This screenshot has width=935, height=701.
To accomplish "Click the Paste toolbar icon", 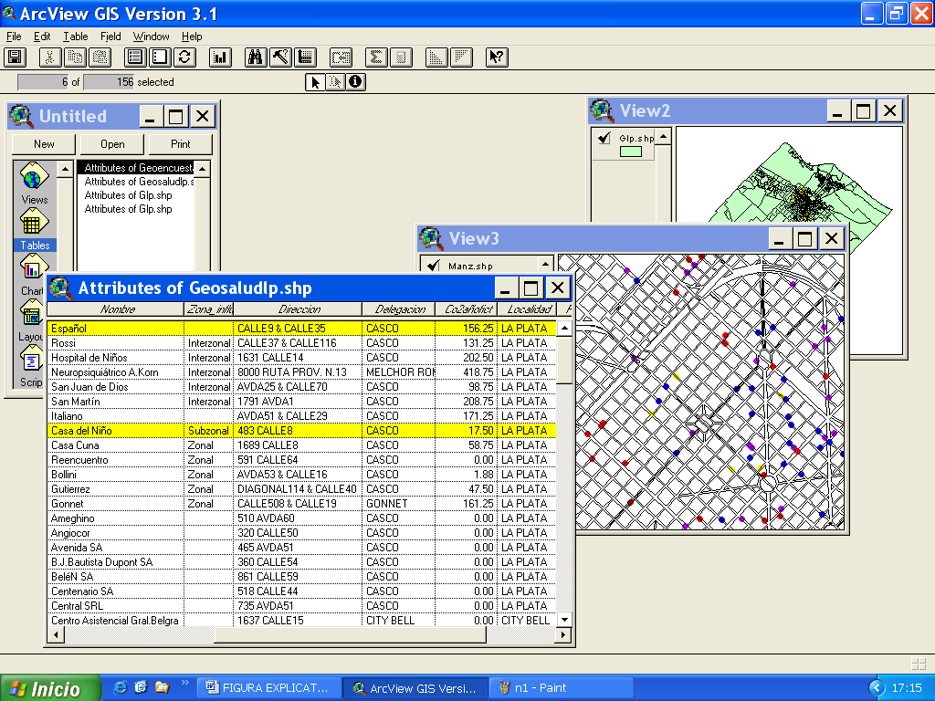I will pos(100,58).
